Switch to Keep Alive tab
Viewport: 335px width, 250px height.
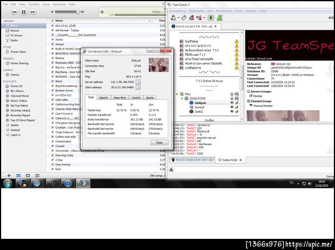click(119, 98)
